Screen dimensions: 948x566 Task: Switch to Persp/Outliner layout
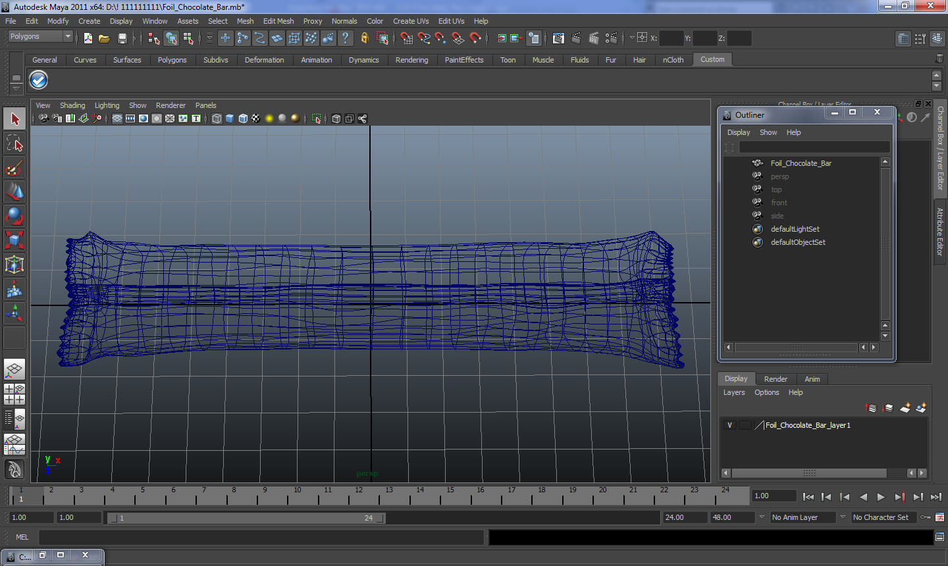14,418
